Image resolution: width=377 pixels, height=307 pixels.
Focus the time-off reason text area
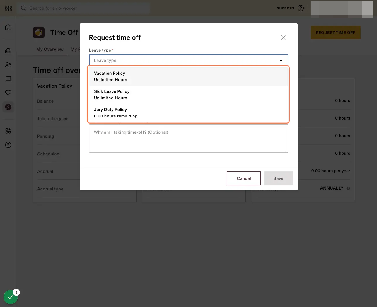189,139
